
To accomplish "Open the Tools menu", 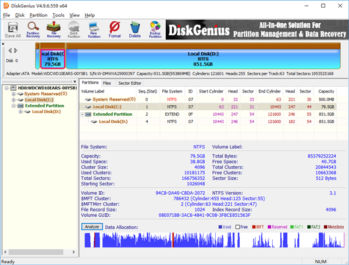I will click(58, 15).
